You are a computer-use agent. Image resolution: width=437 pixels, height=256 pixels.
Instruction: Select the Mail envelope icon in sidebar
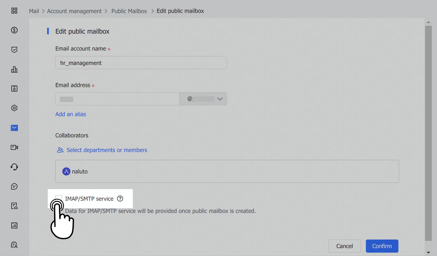(x=14, y=128)
